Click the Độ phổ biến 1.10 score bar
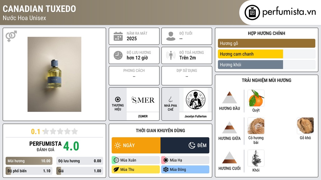This screenshot has width=321, height=180. pyautogui.click(x=29, y=171)
